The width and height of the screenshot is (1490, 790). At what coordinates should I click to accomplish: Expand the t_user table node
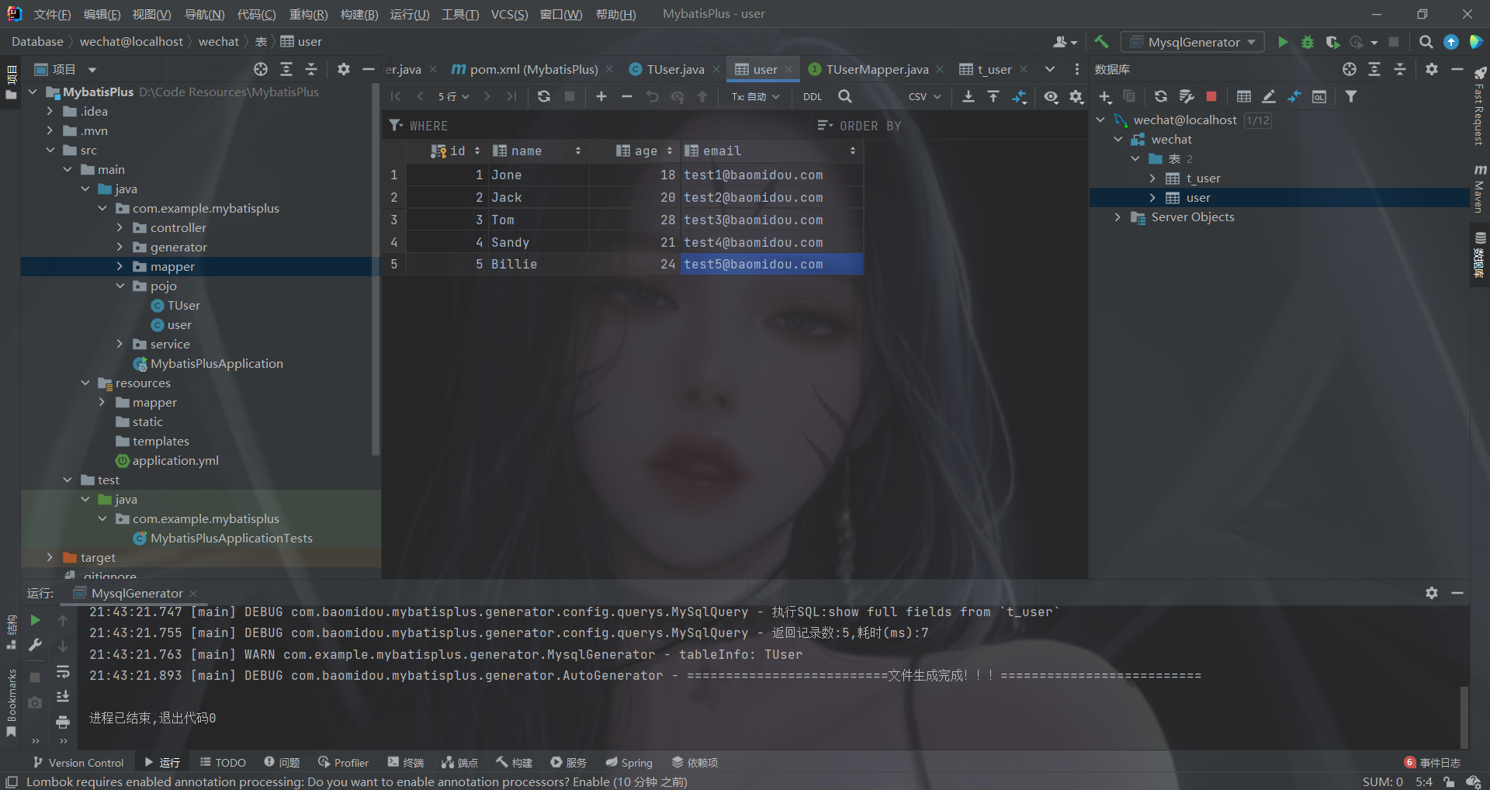point(1153,178)
